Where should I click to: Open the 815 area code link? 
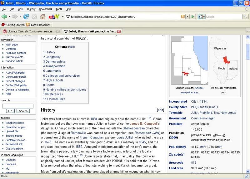point(193,162)
